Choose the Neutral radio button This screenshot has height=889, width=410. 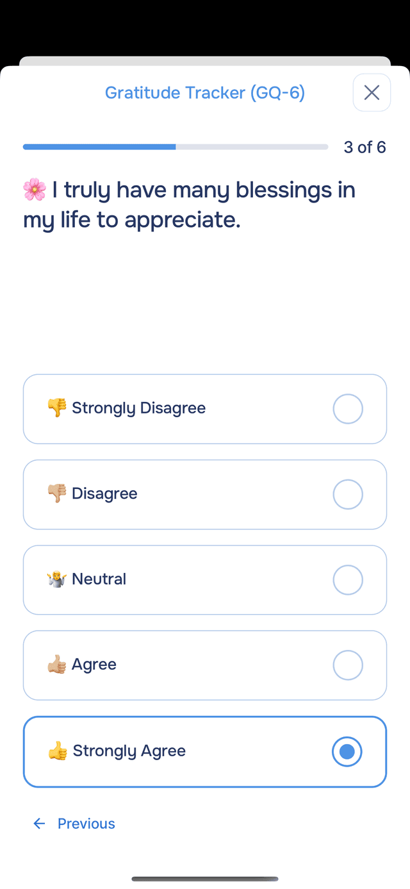point(348,580)
